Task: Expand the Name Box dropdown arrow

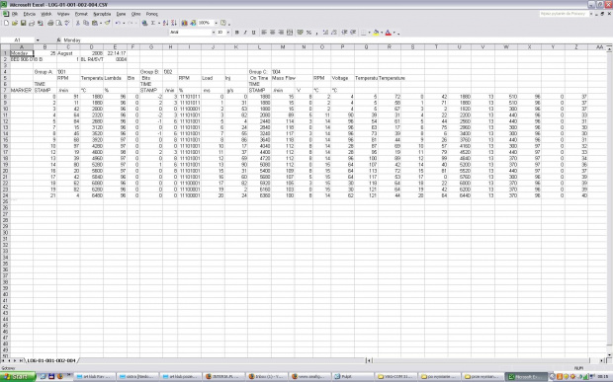Action: point(38,39)
